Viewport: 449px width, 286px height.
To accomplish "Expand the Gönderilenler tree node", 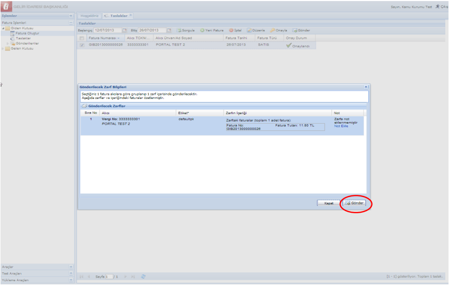I will coord(7,43).
